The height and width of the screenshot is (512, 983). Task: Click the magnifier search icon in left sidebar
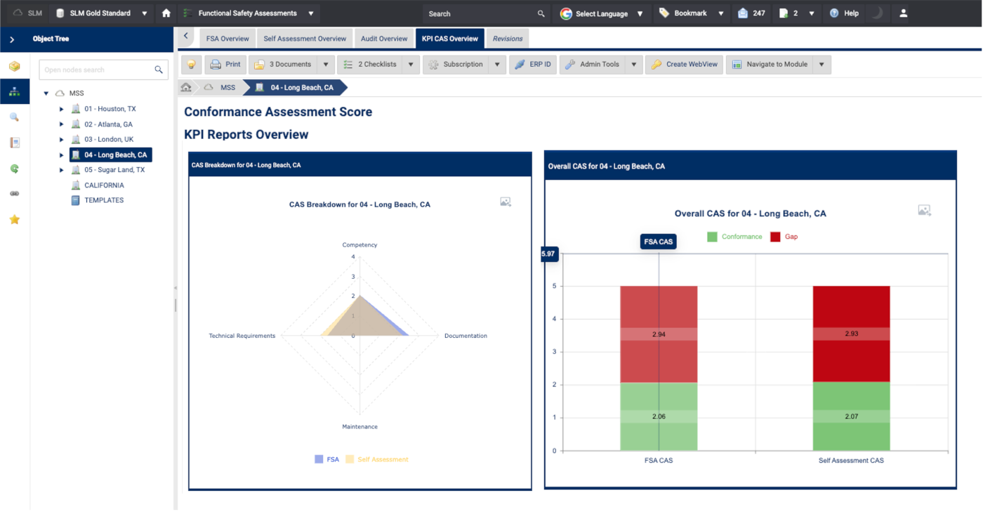14,117
